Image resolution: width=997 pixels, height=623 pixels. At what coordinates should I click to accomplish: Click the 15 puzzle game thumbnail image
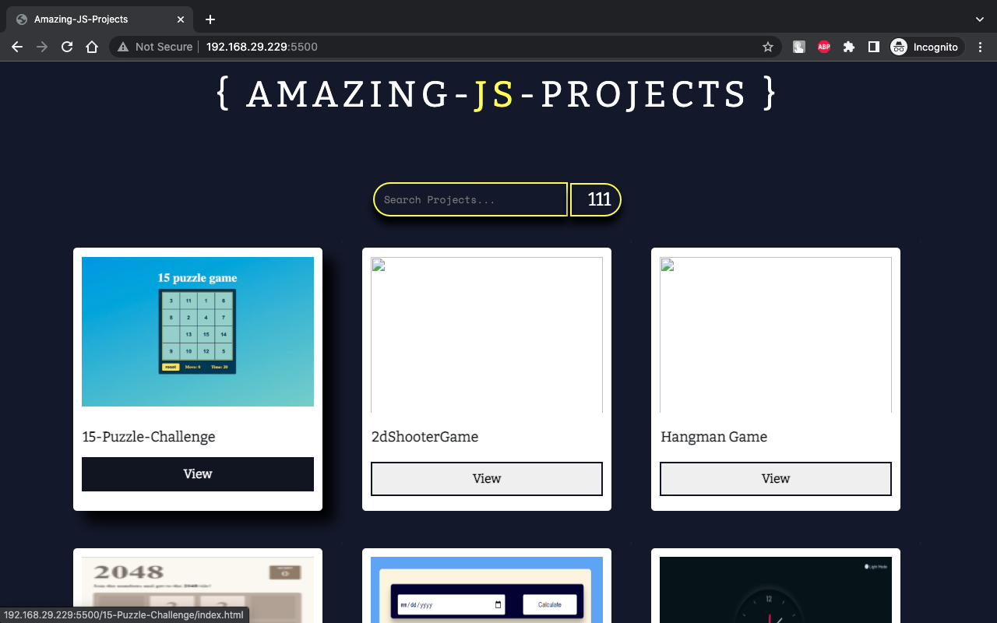197,331
